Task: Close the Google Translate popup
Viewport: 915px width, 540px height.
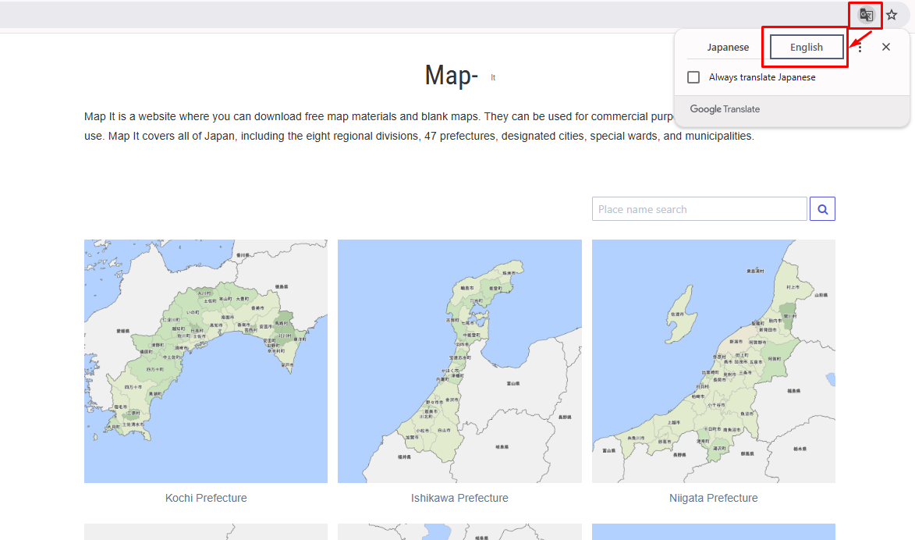Action: tap(886, 48)
